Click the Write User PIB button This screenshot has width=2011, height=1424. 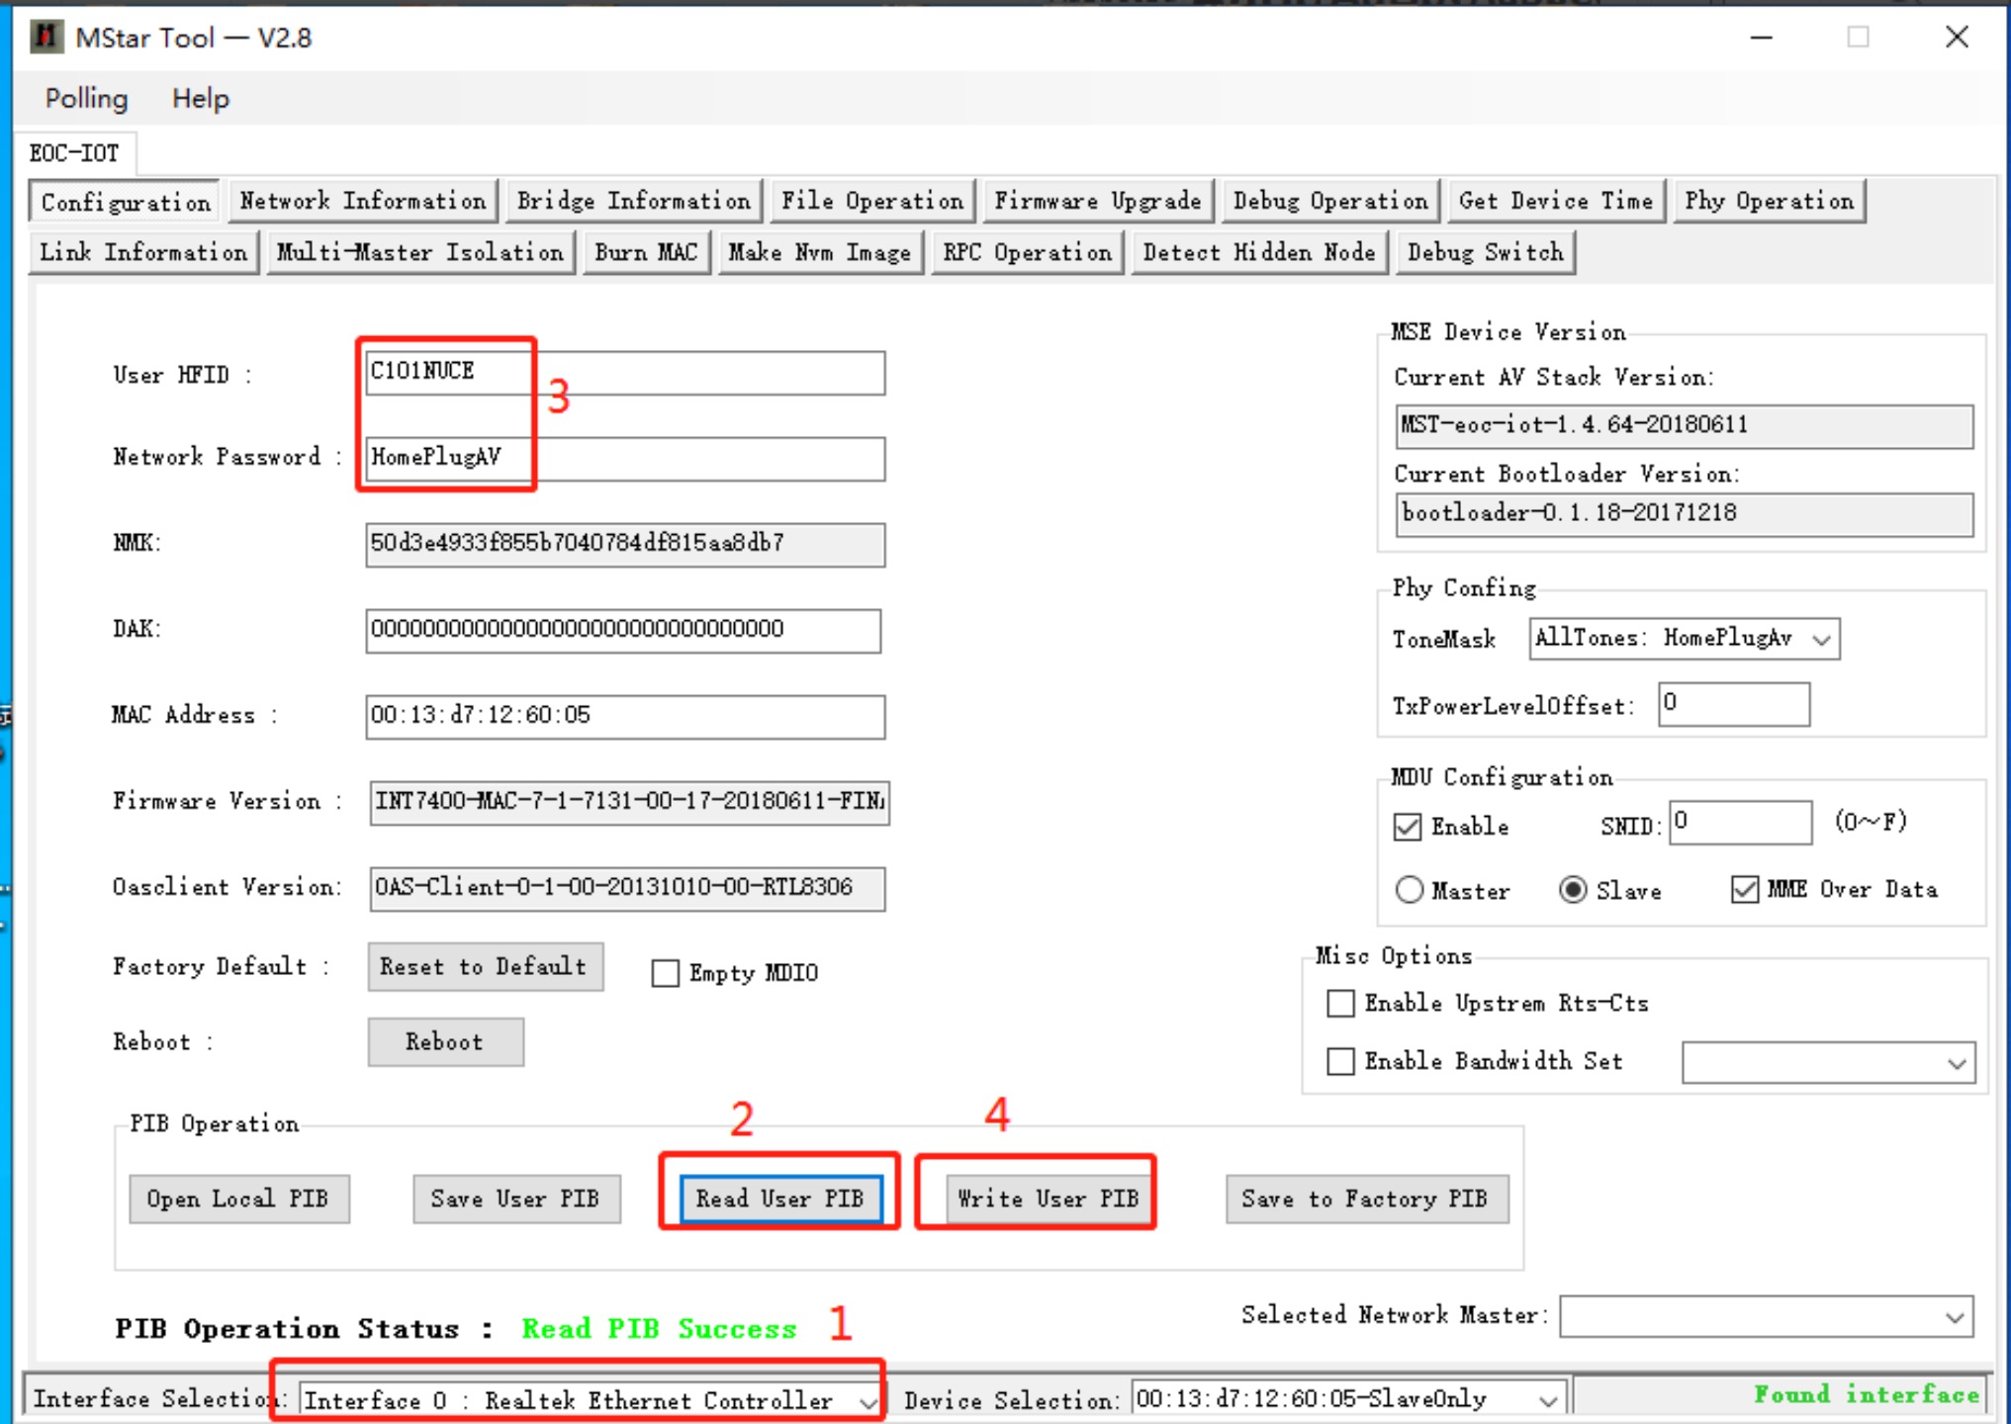click(1048, 1199)
